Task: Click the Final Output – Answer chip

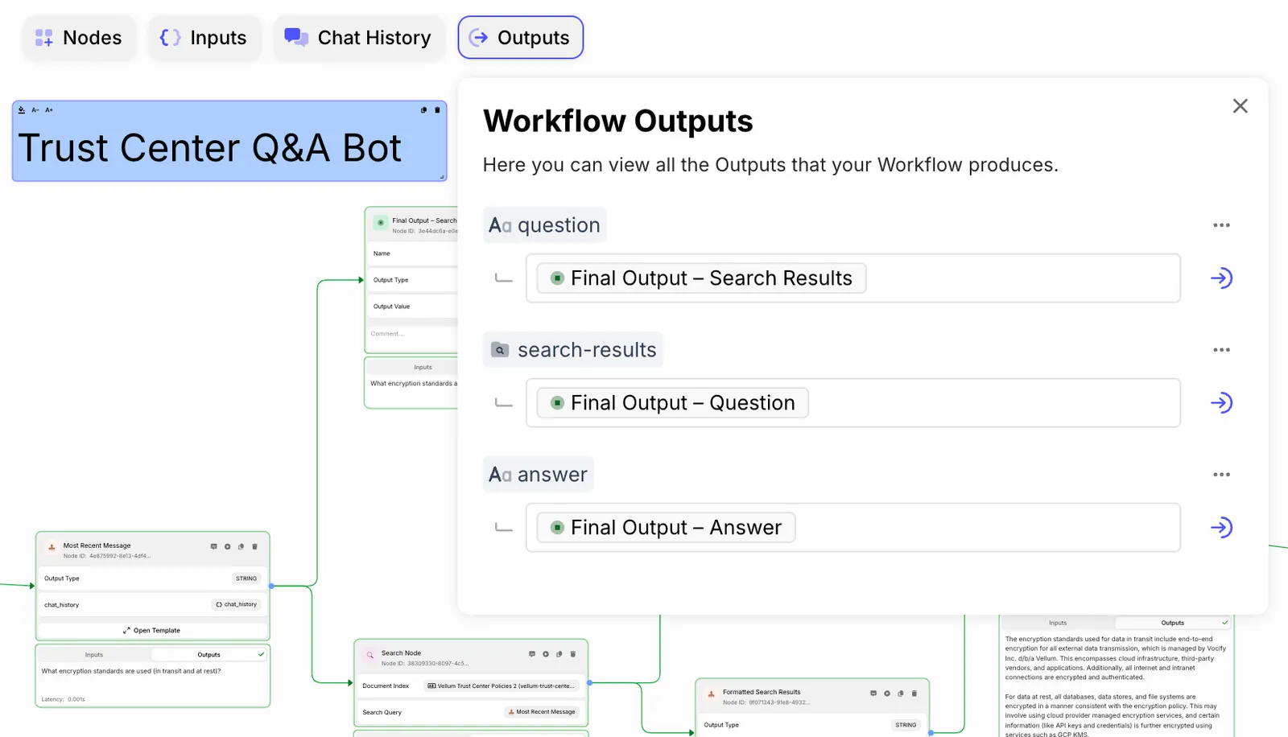Action: point(666,528)
